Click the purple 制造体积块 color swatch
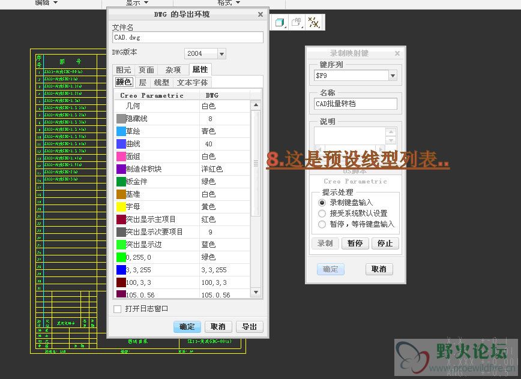This screenshot has height=379, width=521. point(121,169)
